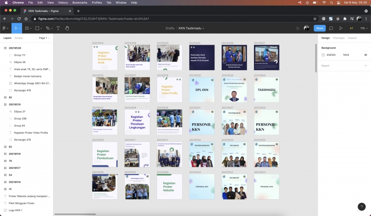This screenshot has width=371, height=216.
Task: Open the Profiles menu
Action: pyautogui.click(x=97, y=2)
